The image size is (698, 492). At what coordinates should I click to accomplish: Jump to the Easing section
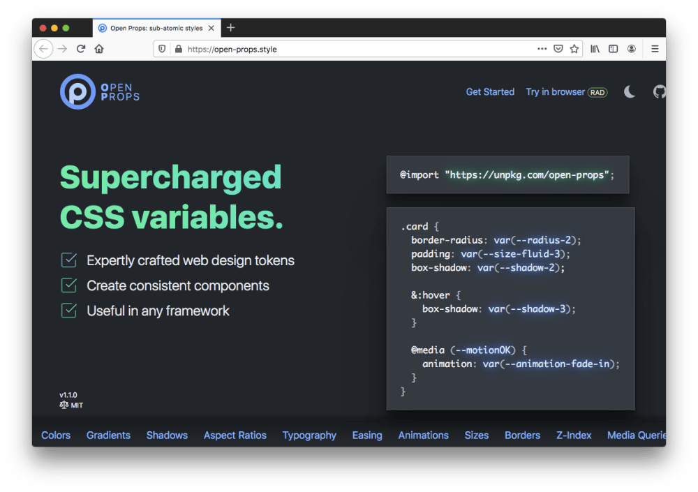pos(367,435)
